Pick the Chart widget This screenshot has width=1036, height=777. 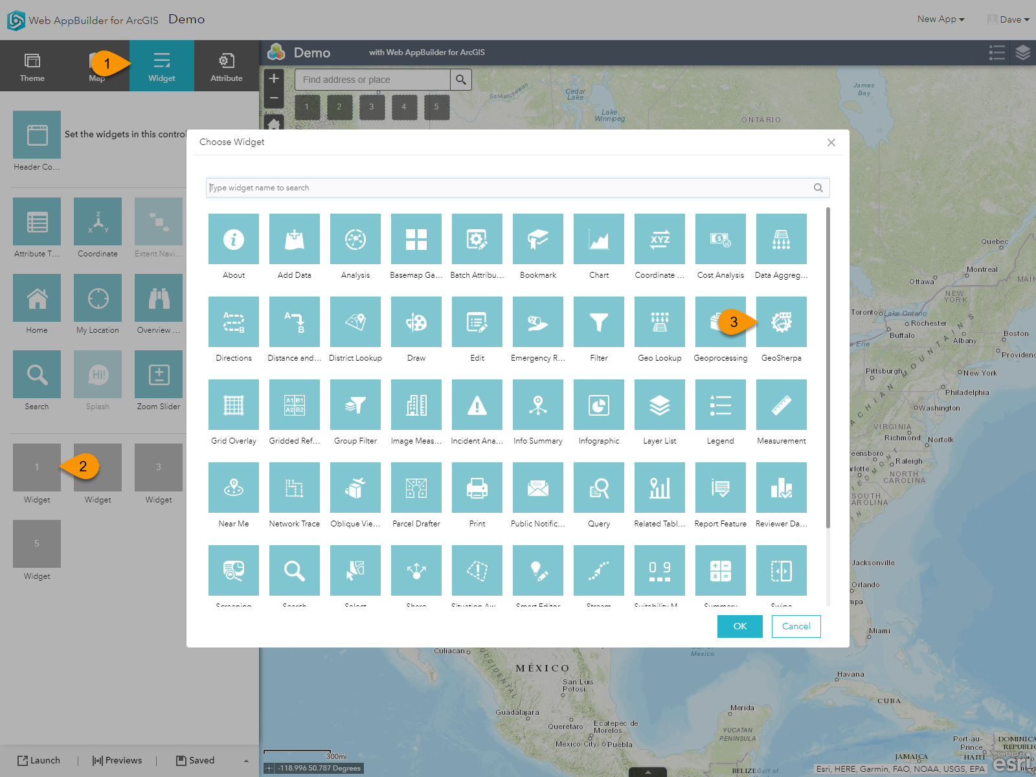pos(599,239)
